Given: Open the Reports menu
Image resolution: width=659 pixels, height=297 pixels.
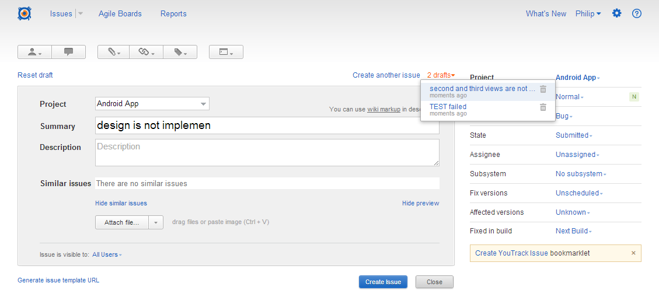Looking at the screenshot, I should point(173,13).
